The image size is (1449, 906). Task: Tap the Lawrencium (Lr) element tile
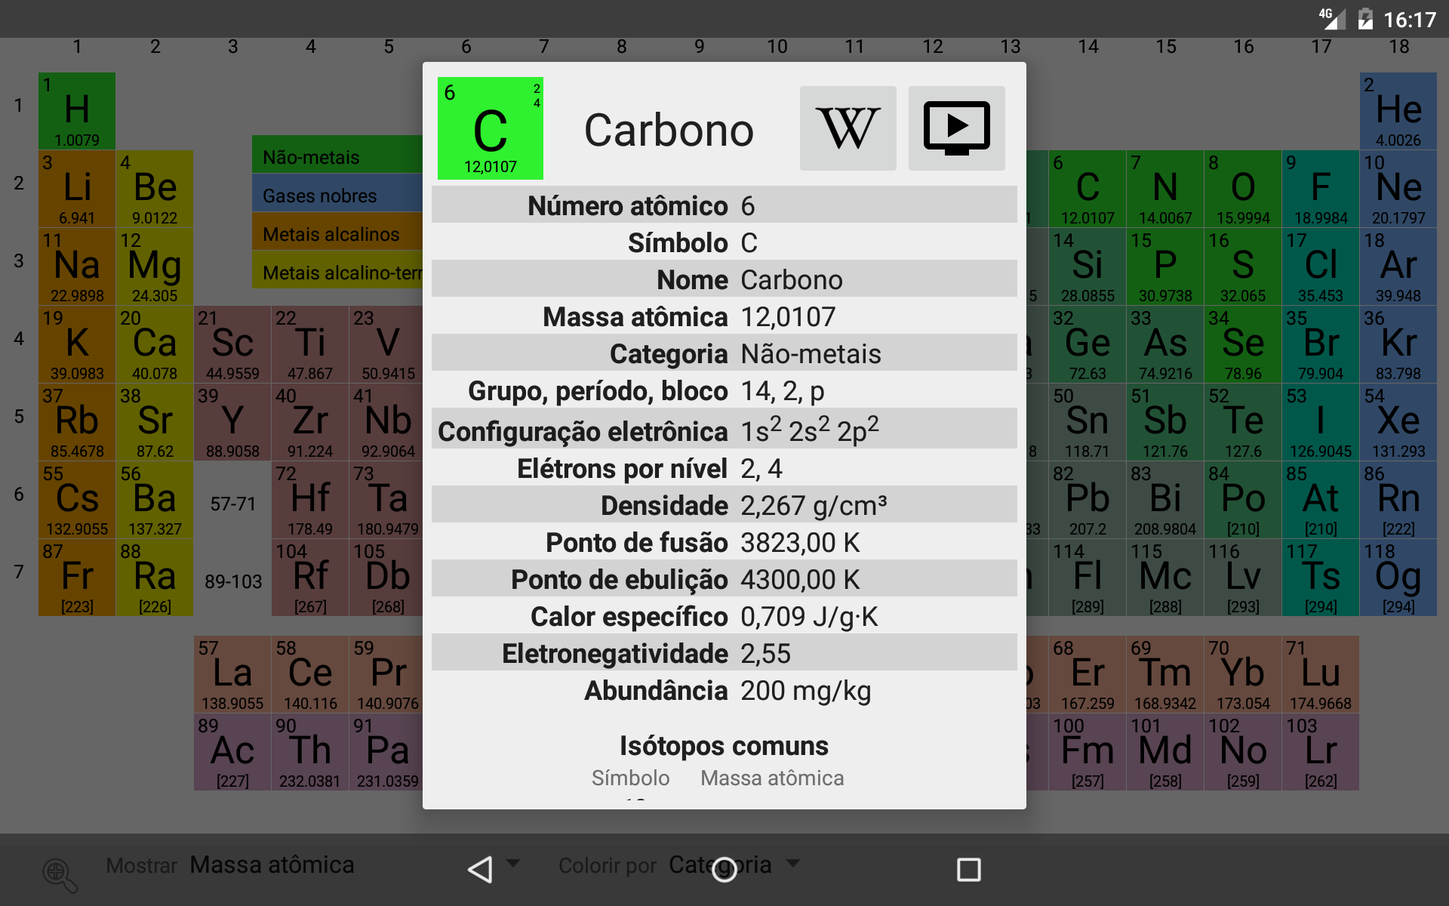[x=1321, y=752]
